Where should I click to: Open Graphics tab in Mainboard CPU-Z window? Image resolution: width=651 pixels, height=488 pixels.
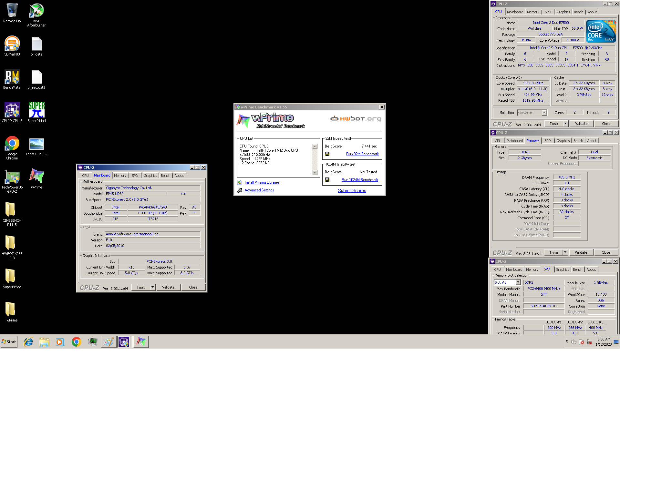pos(150,176)
